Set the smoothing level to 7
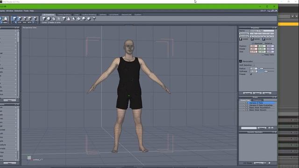The height and width of the screenshot is (168, 299). [x=273, y=36]
